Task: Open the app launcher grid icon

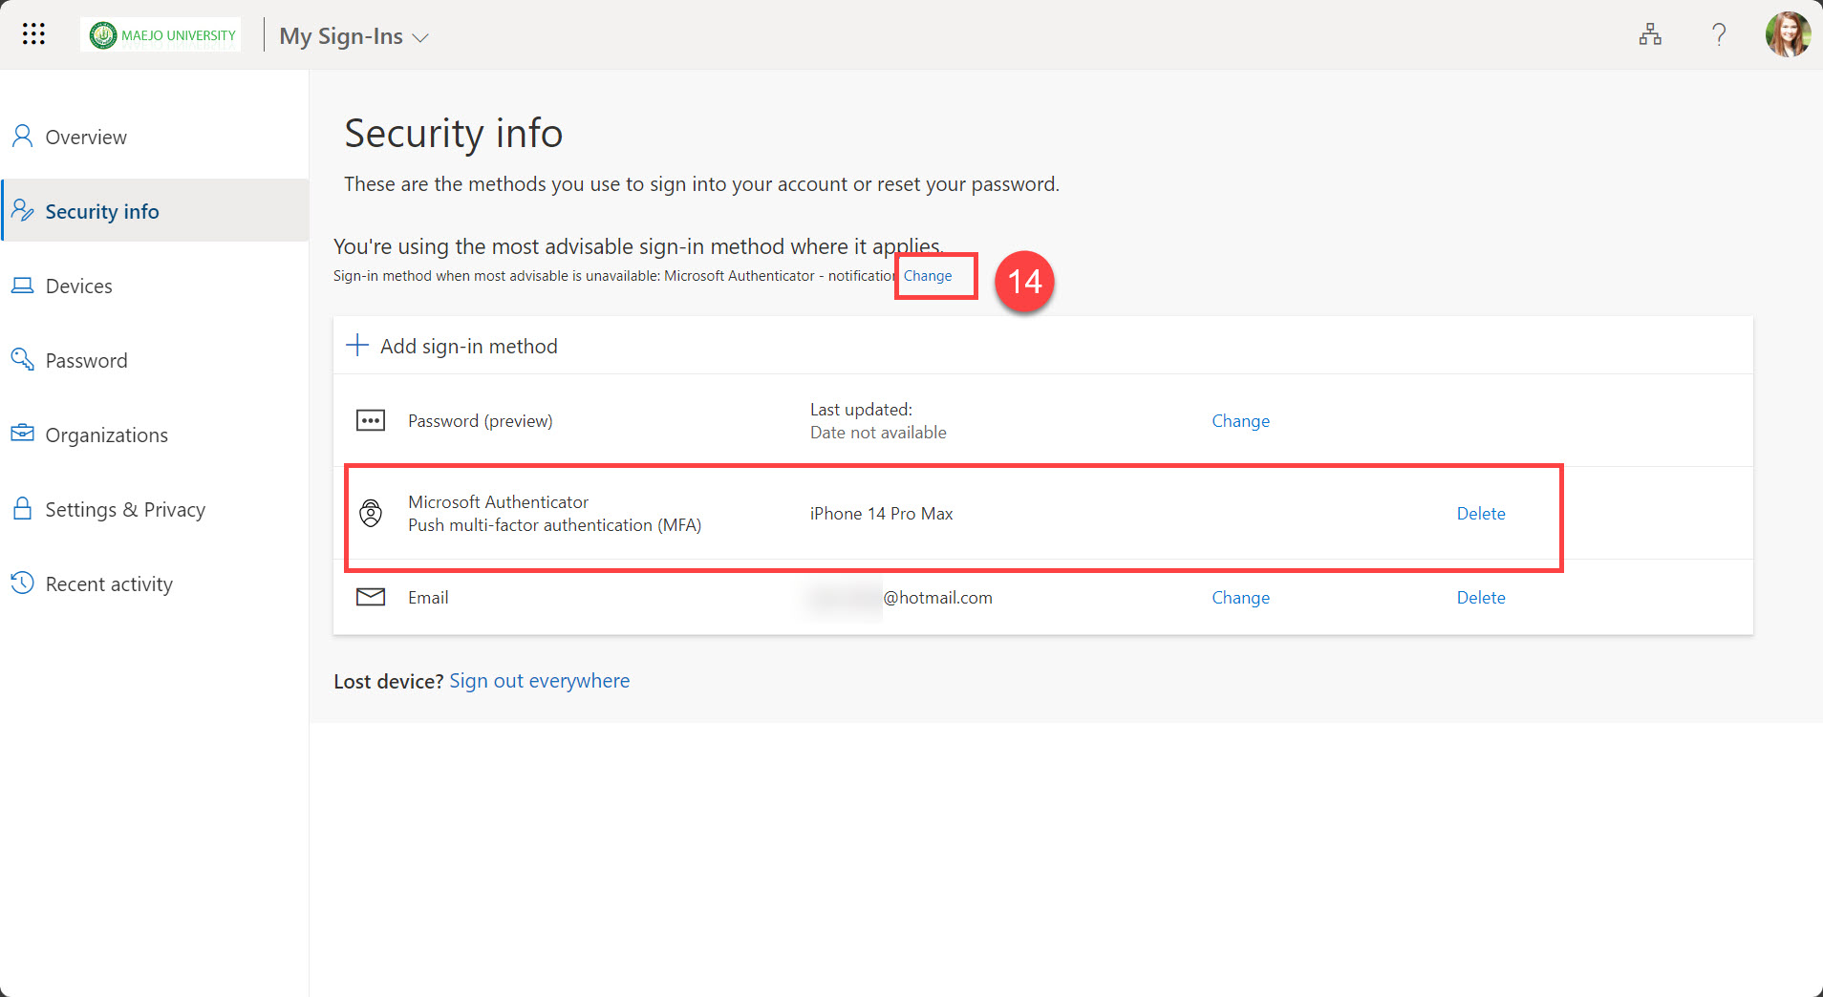Action: [x=33, y=34]
